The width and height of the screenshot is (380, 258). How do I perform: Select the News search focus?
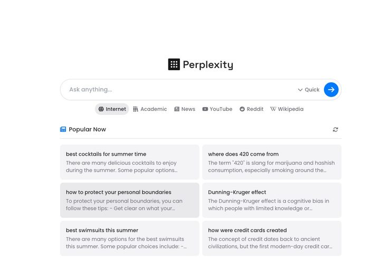pyautogui.click(x=185, y=109)
